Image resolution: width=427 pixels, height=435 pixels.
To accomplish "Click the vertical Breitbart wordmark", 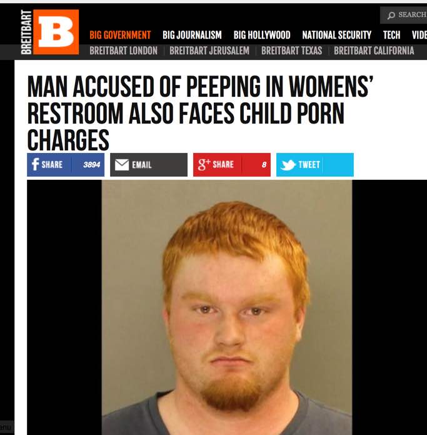I will tap(26, 32).
